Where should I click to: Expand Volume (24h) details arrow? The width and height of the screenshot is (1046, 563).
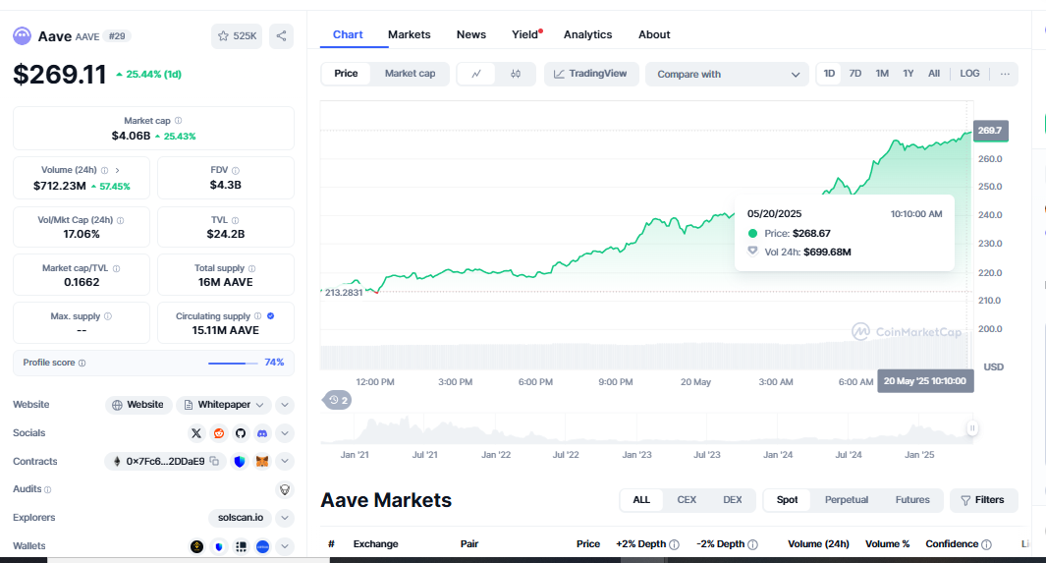(x=118, y=170)
